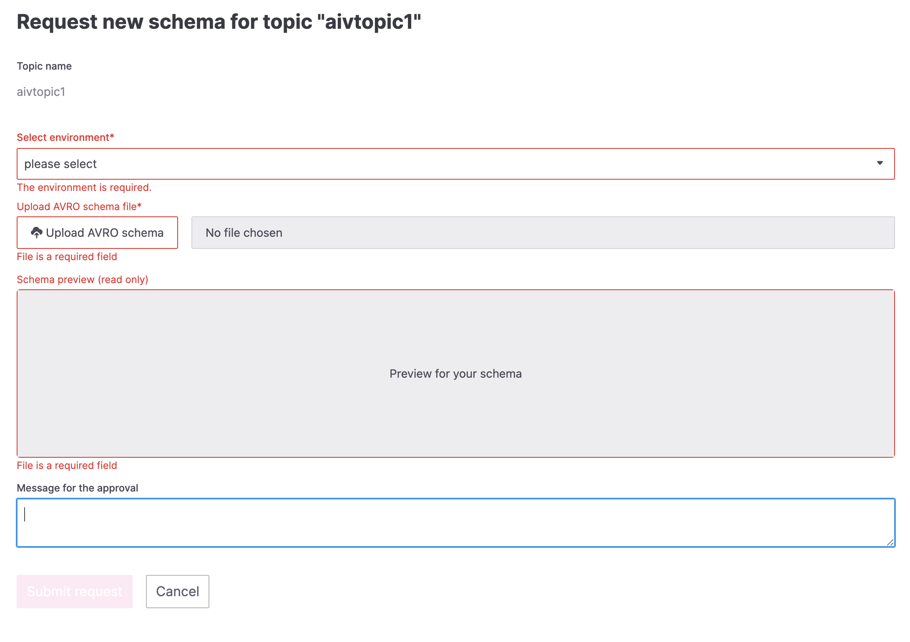Click the upload cloud icon on Upload AVRO schema
Screen dimensions: 910x642
37,233
